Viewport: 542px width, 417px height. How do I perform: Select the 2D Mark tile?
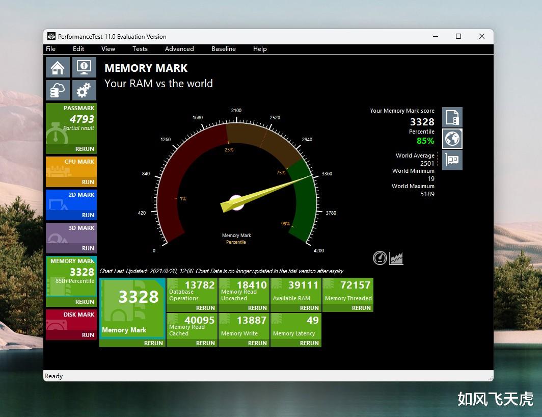(x=71, y=200)
